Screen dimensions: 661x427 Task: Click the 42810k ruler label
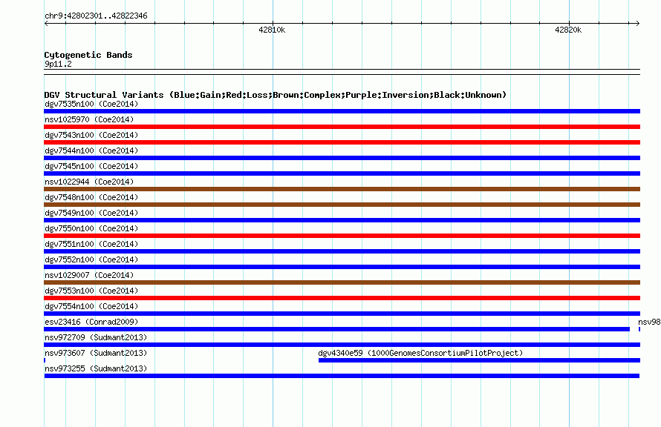(x=272, y=30)
